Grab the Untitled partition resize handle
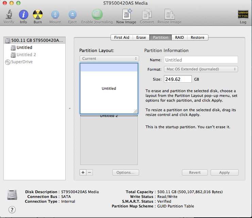The image size is (252, 218). point(135,111)
